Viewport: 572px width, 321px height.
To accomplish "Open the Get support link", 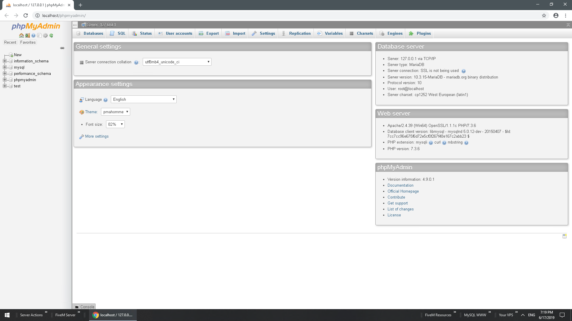I will pyautogui.click(x=398, y=203).
